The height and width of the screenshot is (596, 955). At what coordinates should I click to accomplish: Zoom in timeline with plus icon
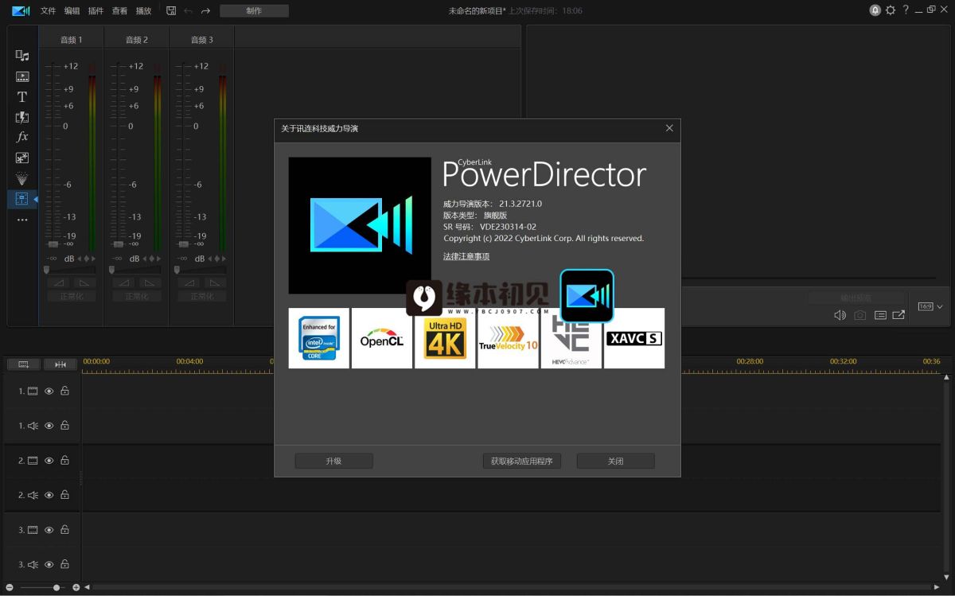[76, 587]
